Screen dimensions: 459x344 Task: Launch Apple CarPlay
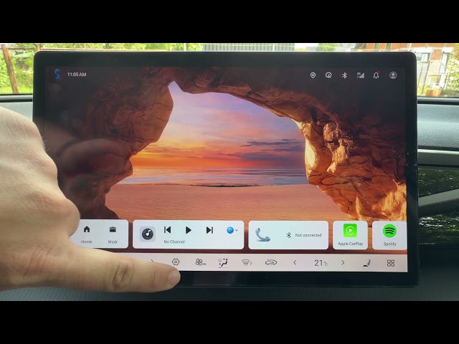coord(350,235)
